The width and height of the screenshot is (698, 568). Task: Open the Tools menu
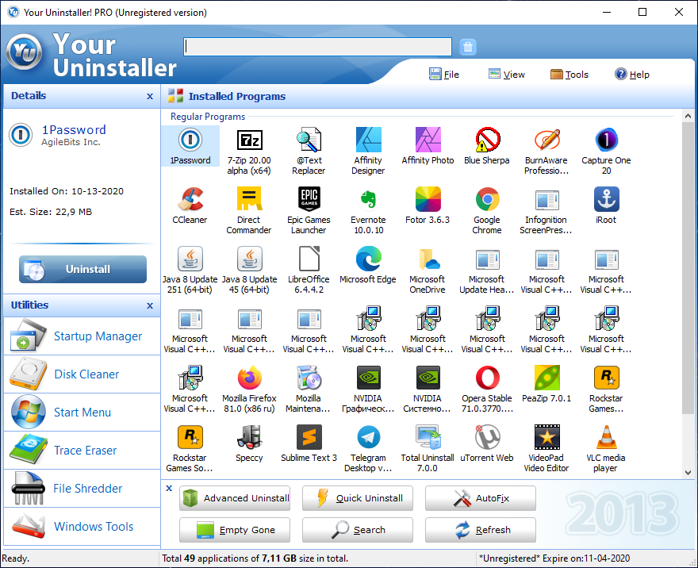tap(570, 75)
